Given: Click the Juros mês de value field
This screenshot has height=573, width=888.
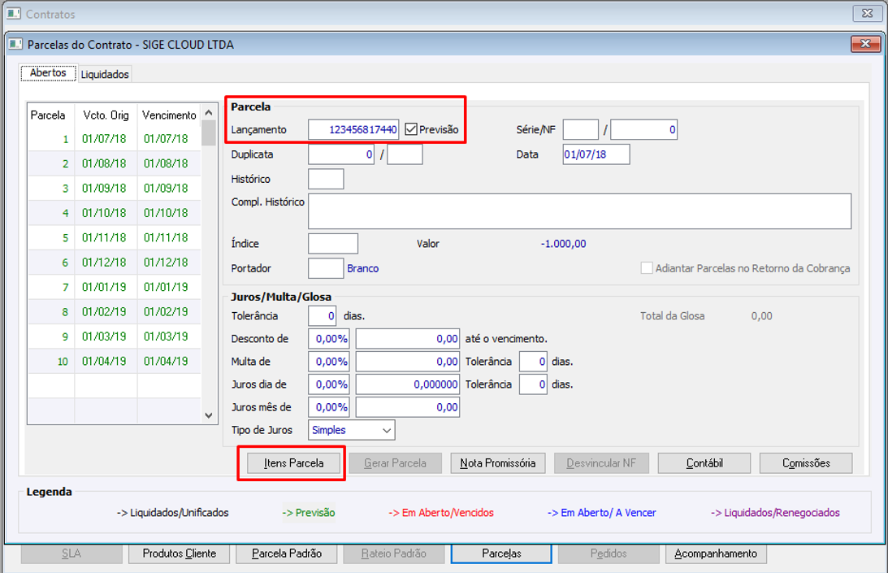Looking at the screenshot, I should (408, 407).
